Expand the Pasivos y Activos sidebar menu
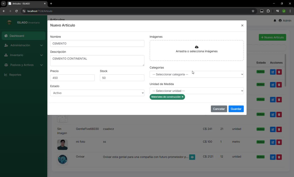This screenshot has height=177, width=294. pyautogui.click(x=24, y=65)
